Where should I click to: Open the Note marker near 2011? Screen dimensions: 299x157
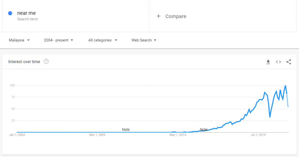tap(126, 130)
